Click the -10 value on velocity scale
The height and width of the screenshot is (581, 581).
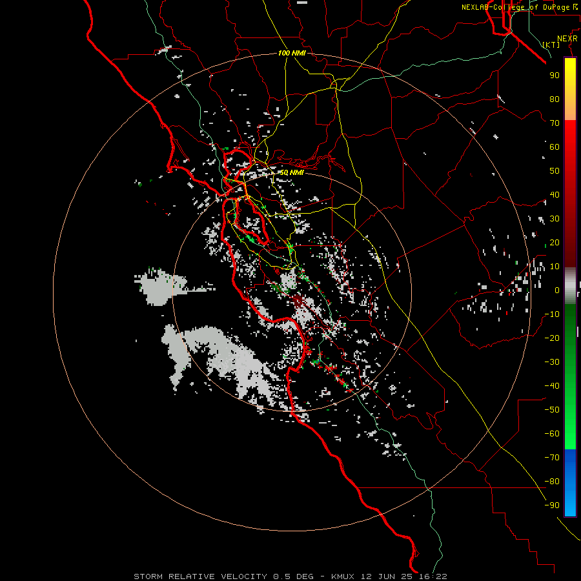[x=552, y=314]
